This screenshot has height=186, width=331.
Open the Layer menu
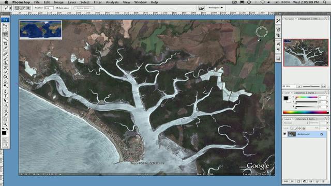[72, 2]
